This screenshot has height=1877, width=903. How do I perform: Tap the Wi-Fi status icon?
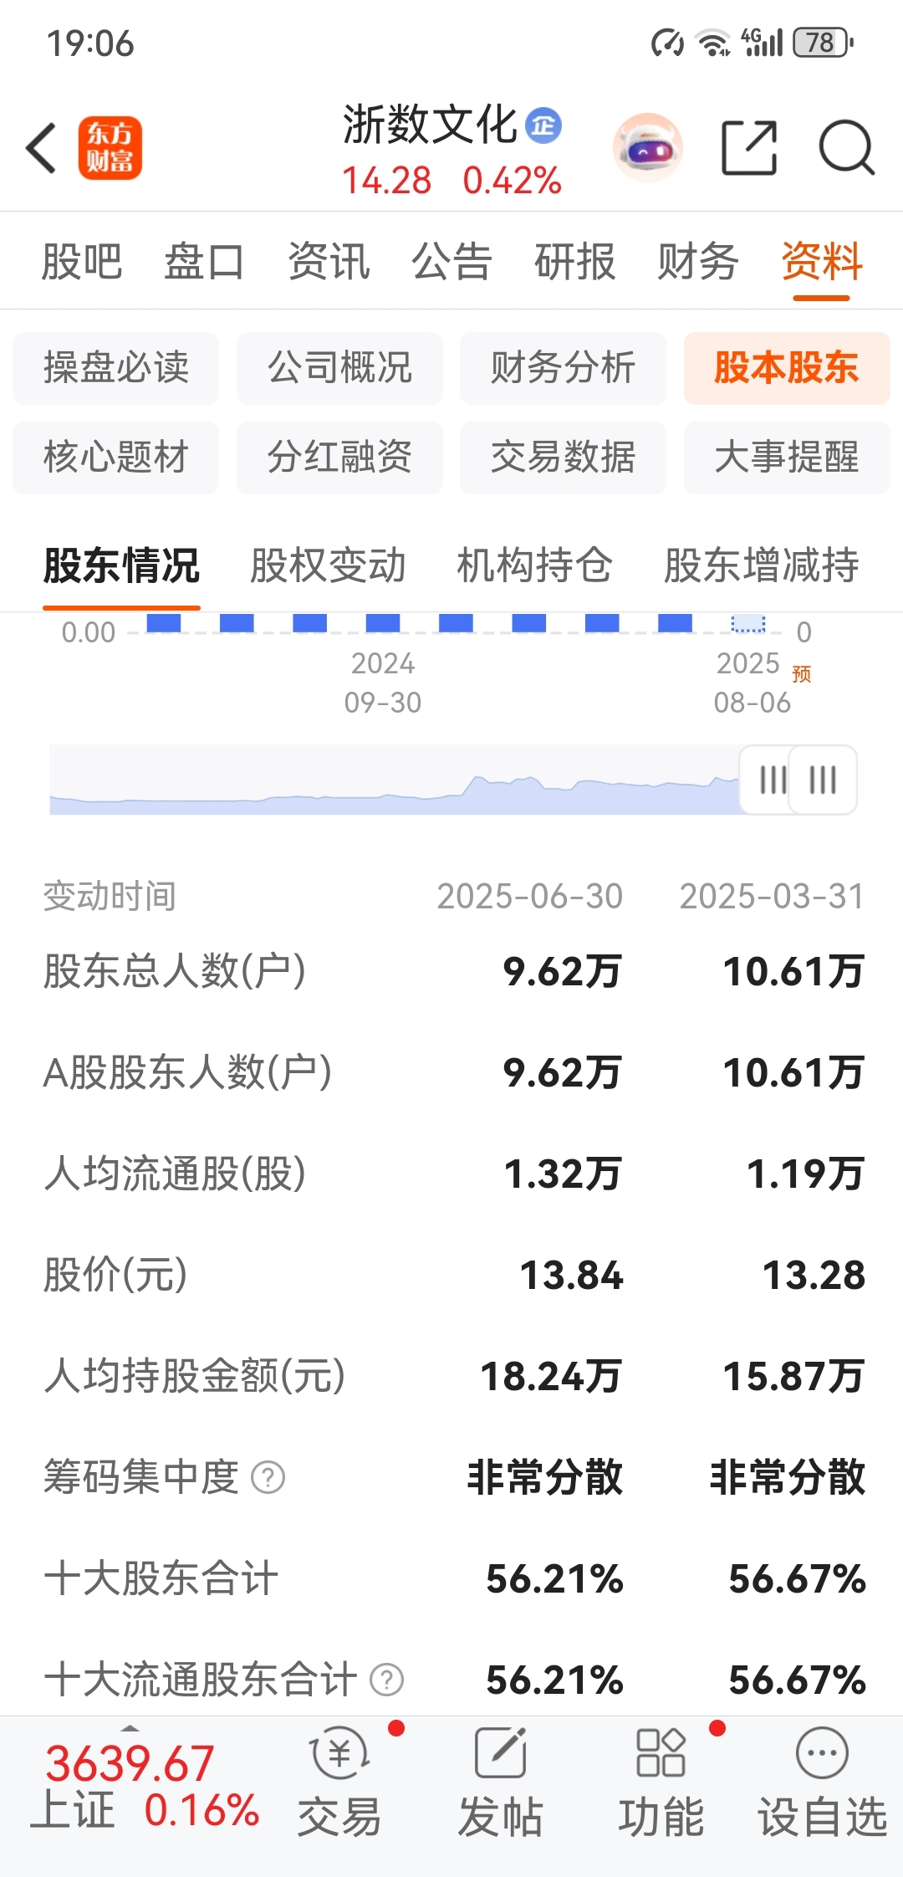(x=714, y=42)
